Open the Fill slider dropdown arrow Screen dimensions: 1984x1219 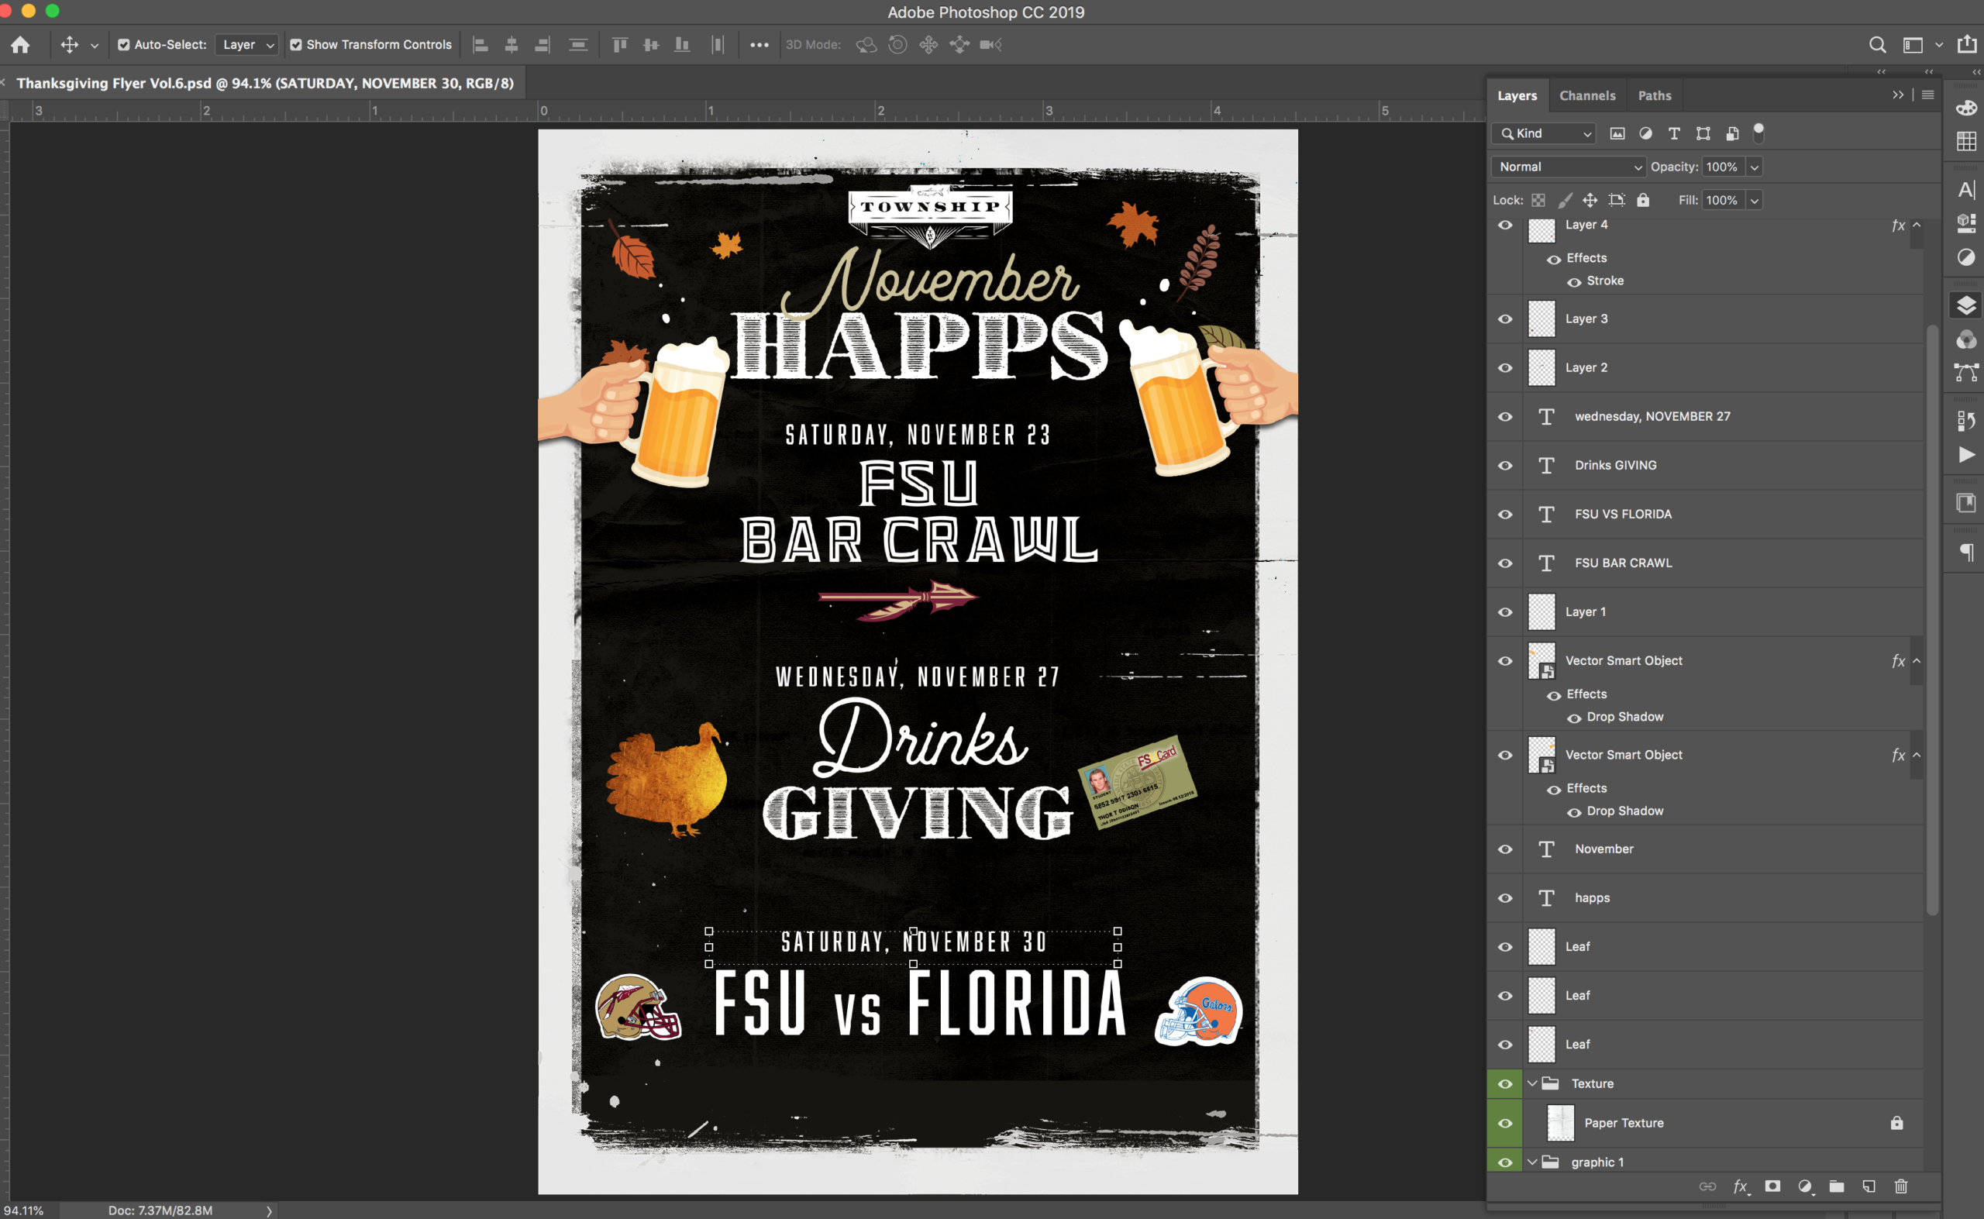1753,200
